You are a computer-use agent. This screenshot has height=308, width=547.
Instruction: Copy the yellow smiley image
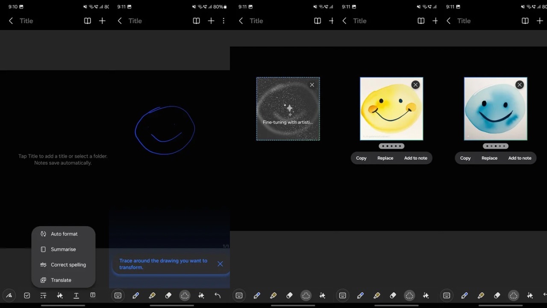coord(361,158)
